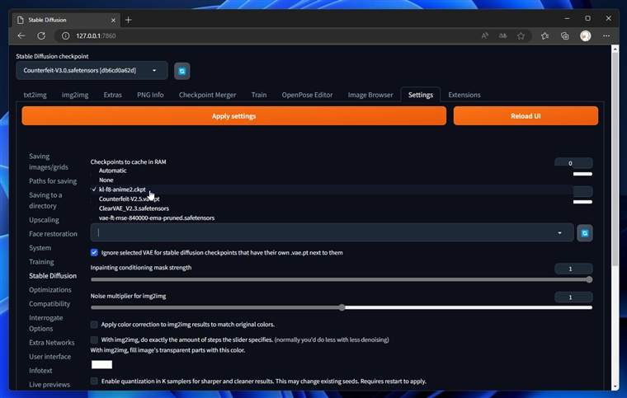Click the Reload UI button
The image size is (627, 398).
[526, 116]
